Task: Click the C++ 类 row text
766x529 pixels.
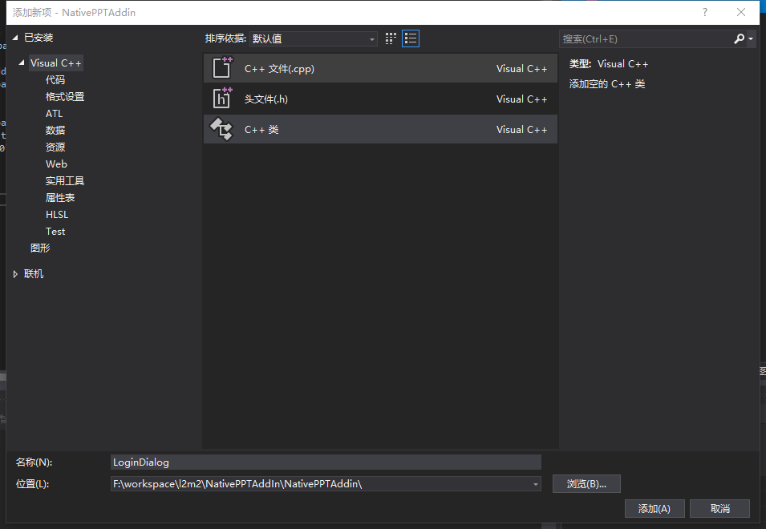Action: (x=261, y=130)
